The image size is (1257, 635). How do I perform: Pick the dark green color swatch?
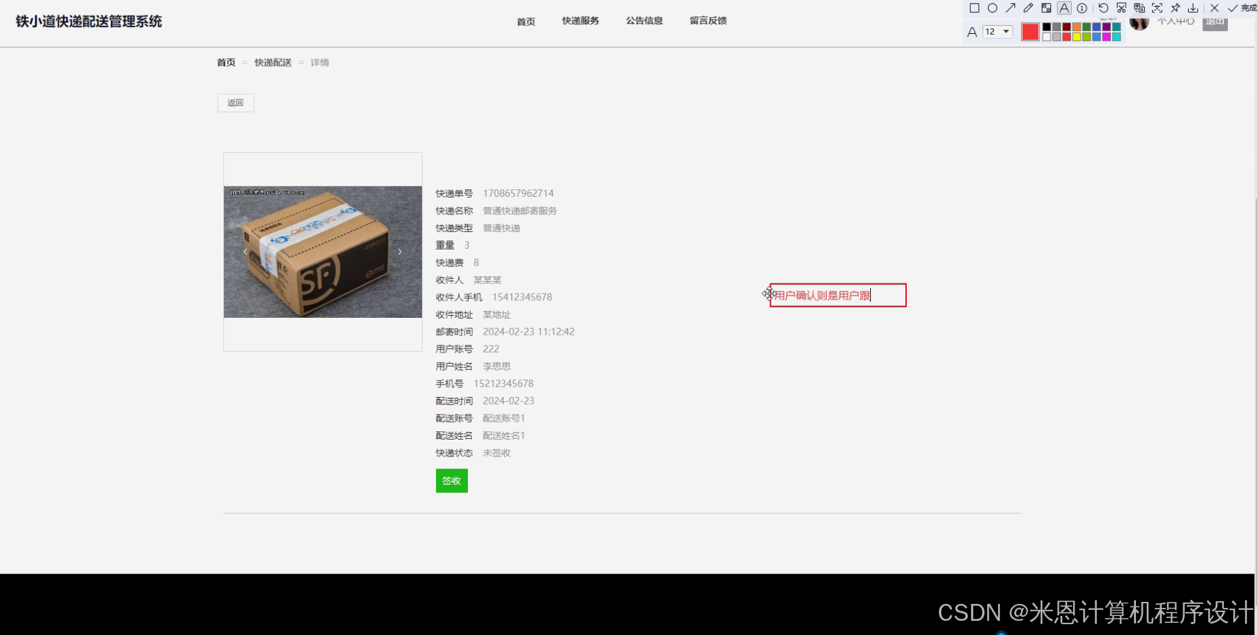pyautogui.click(x=1087, y=27)
